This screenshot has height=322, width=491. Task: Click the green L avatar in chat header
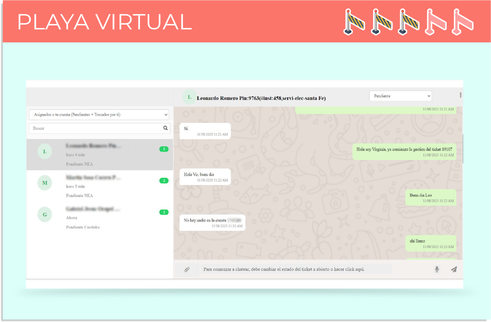[189, 97]
